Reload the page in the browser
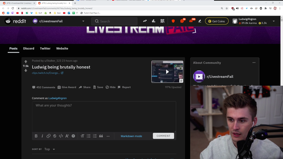The height and width of the screenshot is (159, 283). click(13, 8)
